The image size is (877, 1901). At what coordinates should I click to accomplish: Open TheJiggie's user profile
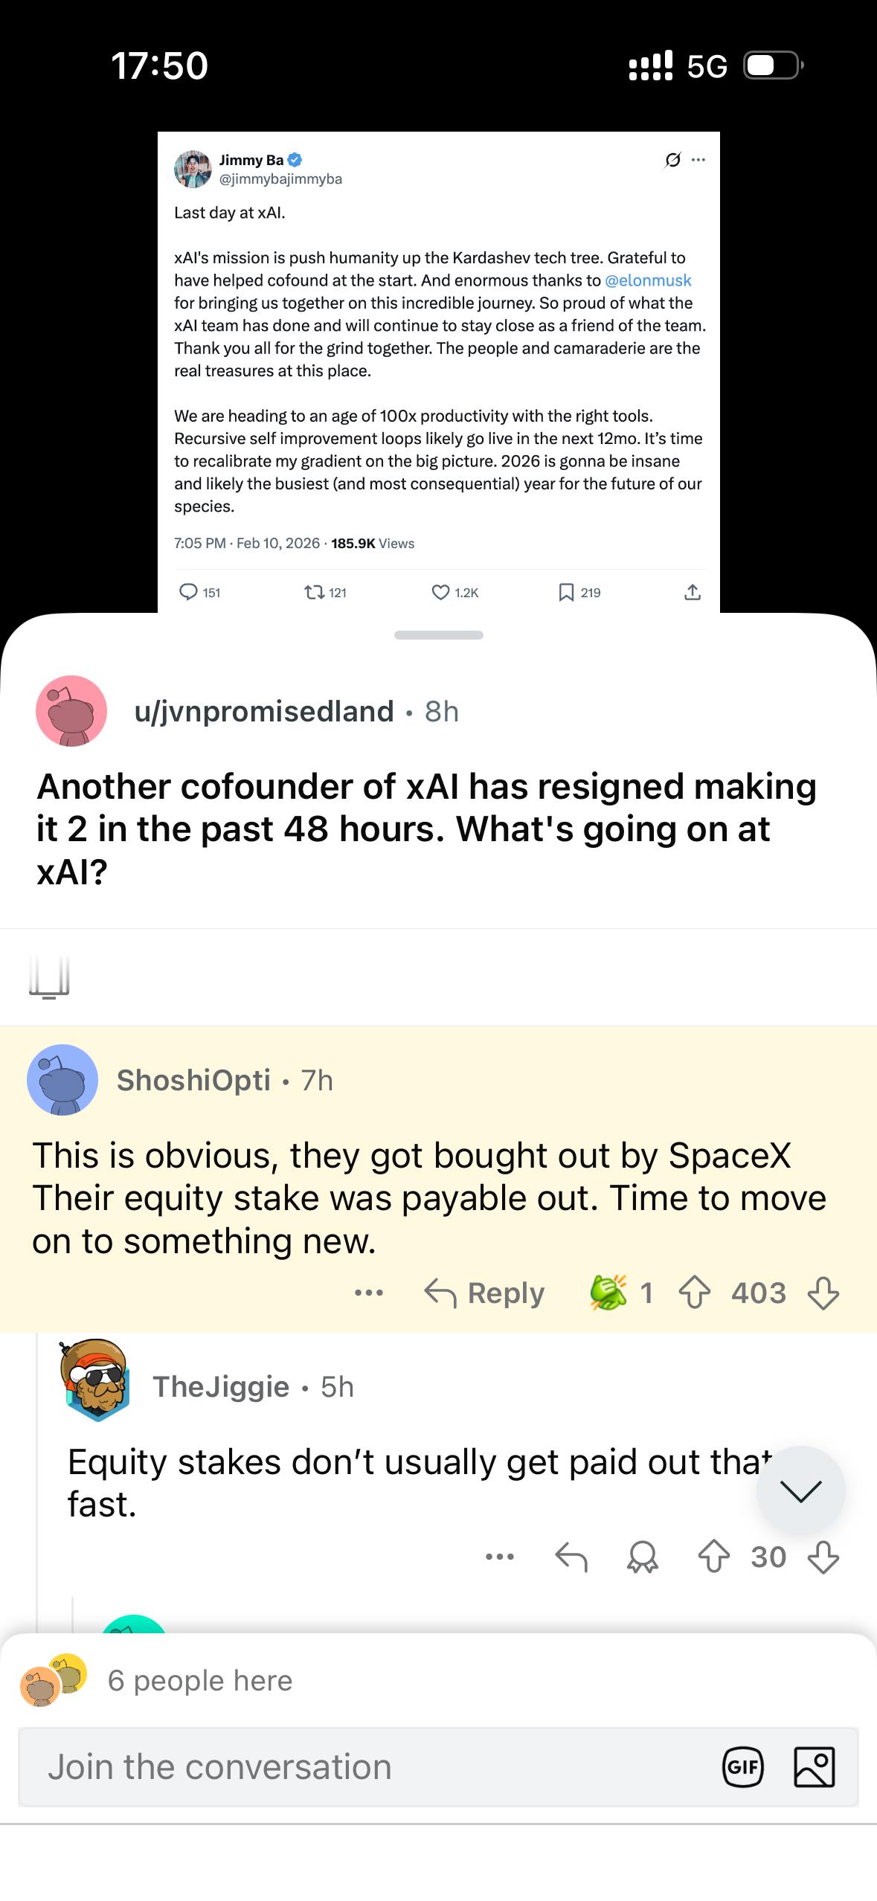[x=220, y=1387]
